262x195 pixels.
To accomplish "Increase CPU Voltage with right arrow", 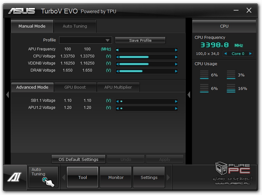I will pos(176,57).
